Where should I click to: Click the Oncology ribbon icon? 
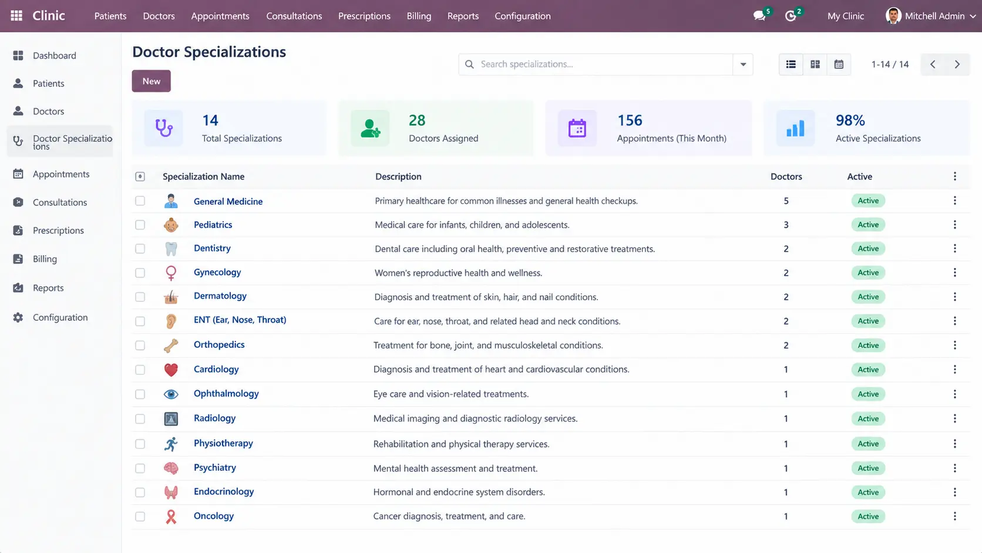[x=171, y=517]
